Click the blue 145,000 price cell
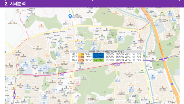Screen dimensions: 184x104 pos(98,57)
